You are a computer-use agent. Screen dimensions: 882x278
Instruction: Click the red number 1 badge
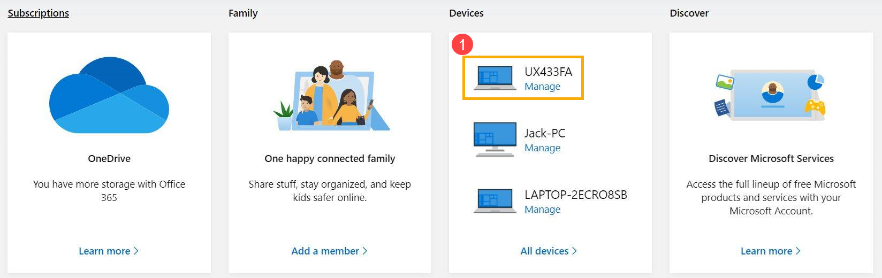pyautogui.click(x=462, y=45)
